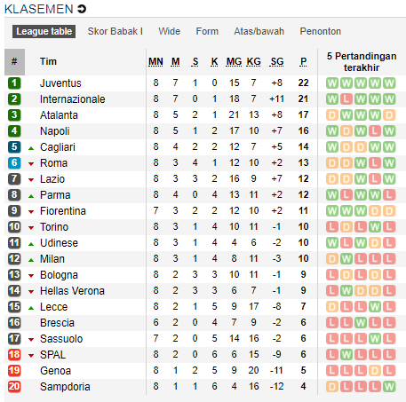Switch to Skor Babak I tab

[115, 31]
